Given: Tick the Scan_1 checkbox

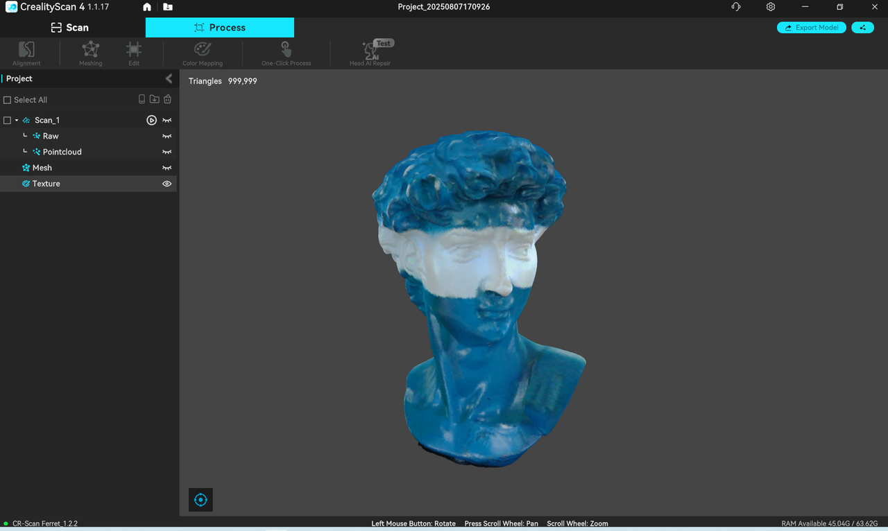Looking at the screenshot, I should coord(8,120).
